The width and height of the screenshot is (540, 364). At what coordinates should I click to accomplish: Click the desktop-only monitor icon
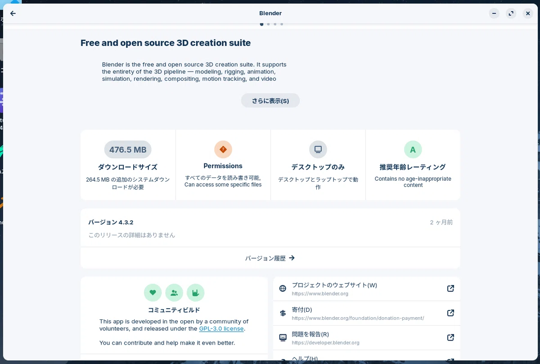[318, 150]
